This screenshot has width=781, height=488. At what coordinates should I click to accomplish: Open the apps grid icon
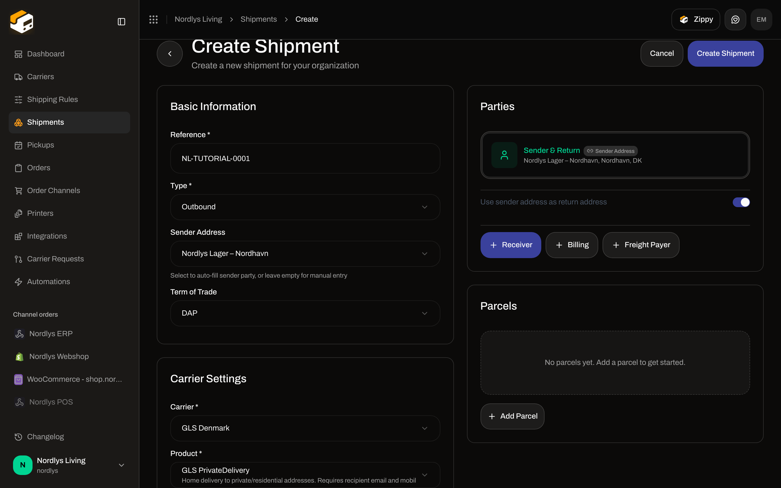tap(153, 19)
